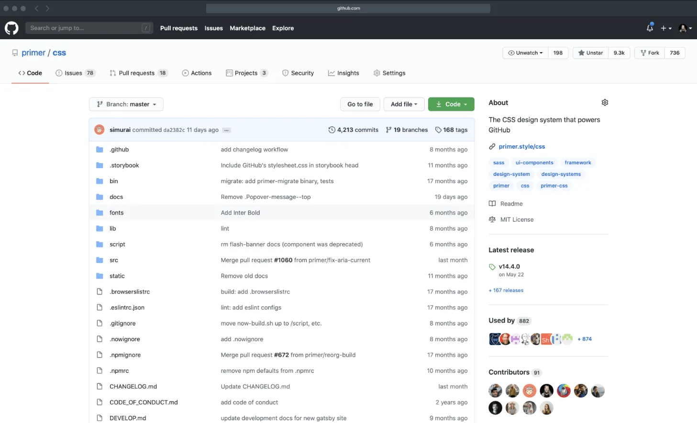Open the .eslintrc.json file
Viewport: 697px width, 423px height.
pyautogui.click(x=127, y=308)
